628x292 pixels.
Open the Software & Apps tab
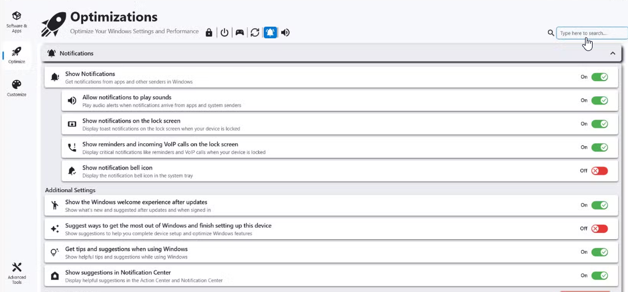point(16,21)
